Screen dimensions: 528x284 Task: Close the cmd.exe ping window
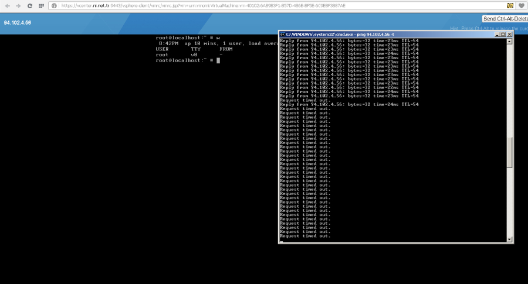[x=509, y=35]
